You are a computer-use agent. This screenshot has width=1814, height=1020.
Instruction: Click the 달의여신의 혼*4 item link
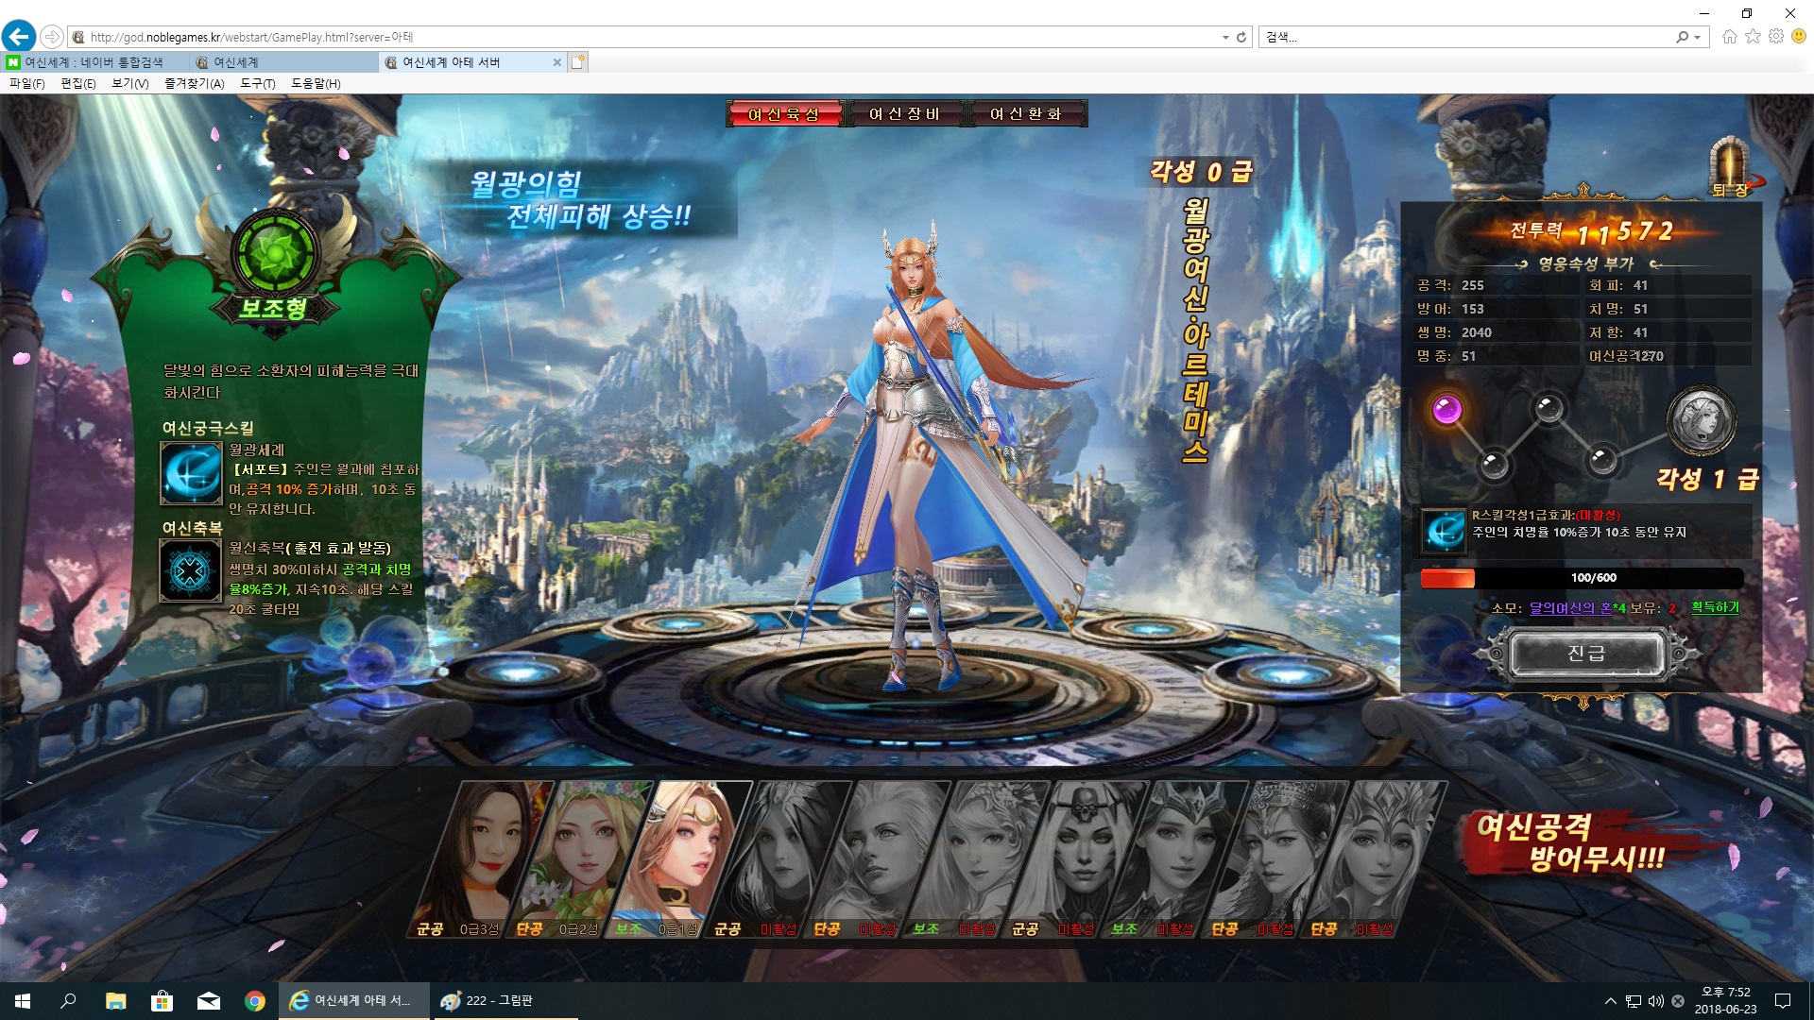pos(1578,608)
